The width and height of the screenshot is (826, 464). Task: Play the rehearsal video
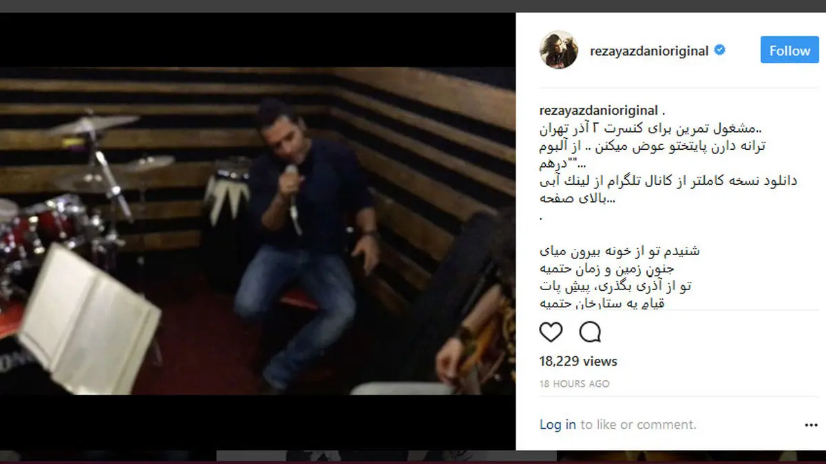pos(257,231)
